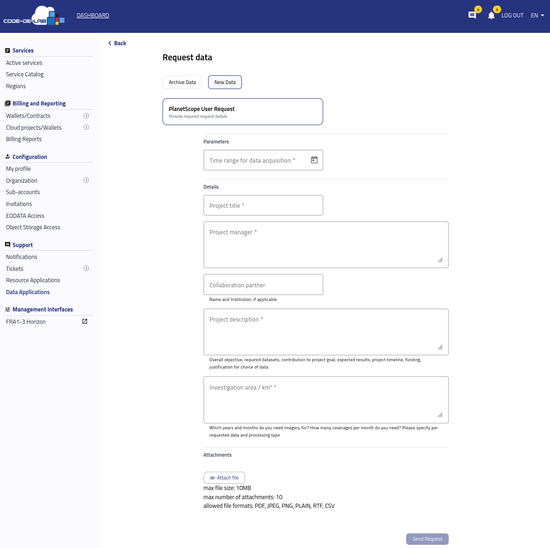Click the Project description text area

pos(326,332)
